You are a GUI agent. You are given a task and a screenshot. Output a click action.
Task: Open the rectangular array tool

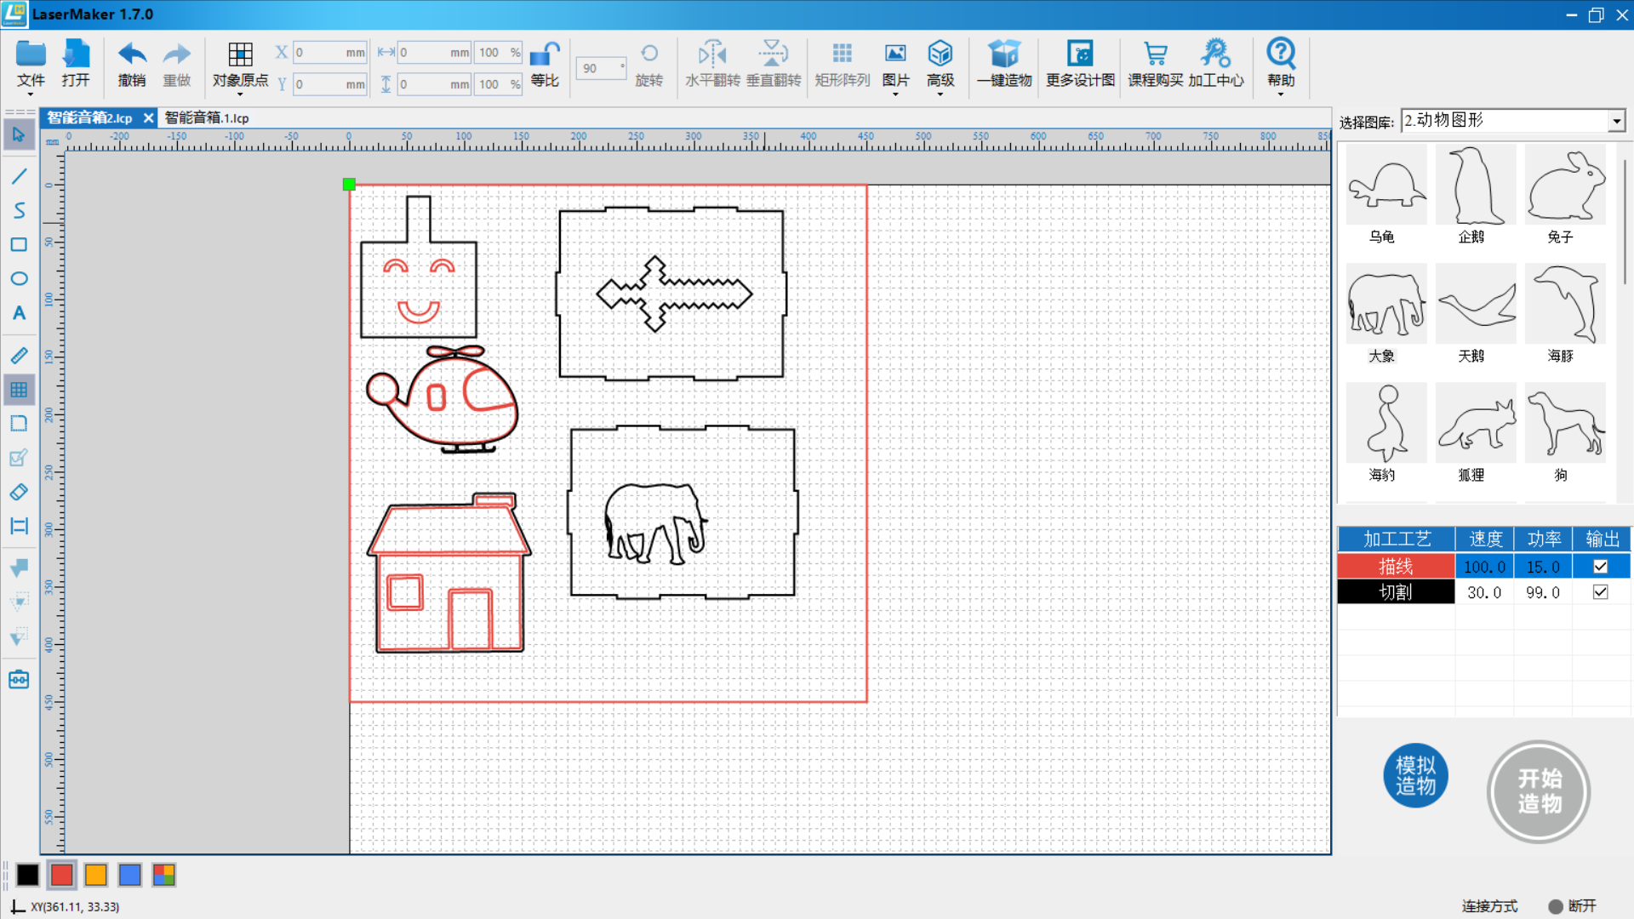(x=842, y=54)
